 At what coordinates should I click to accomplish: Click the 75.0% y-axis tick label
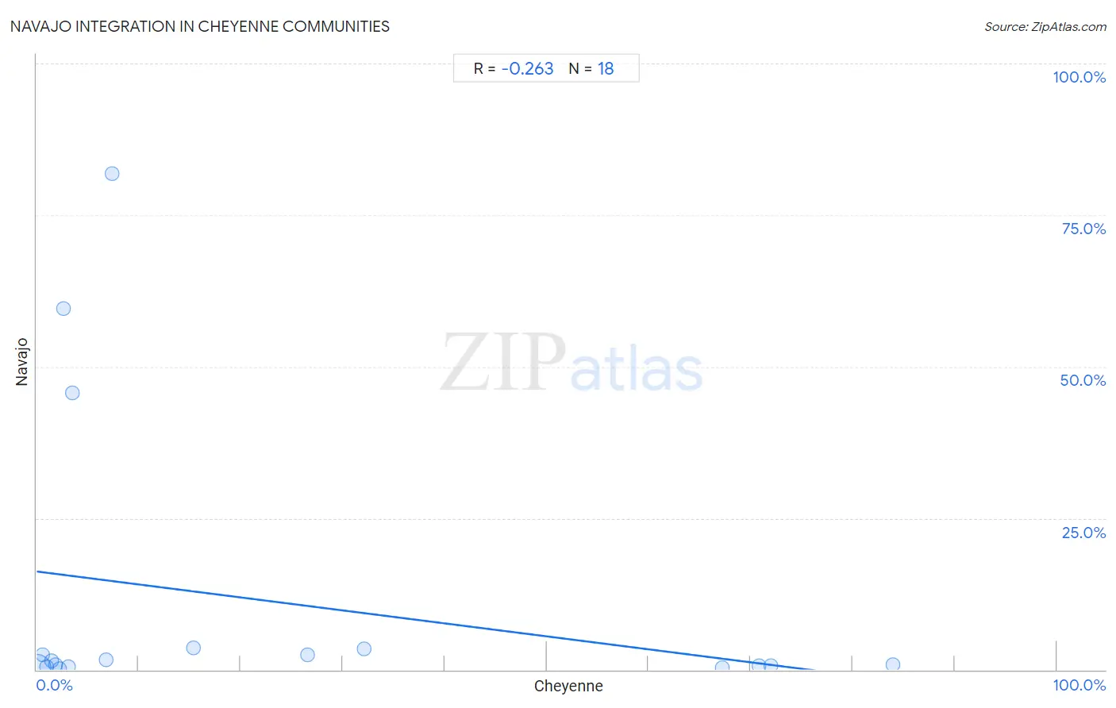click(1083, 229)
